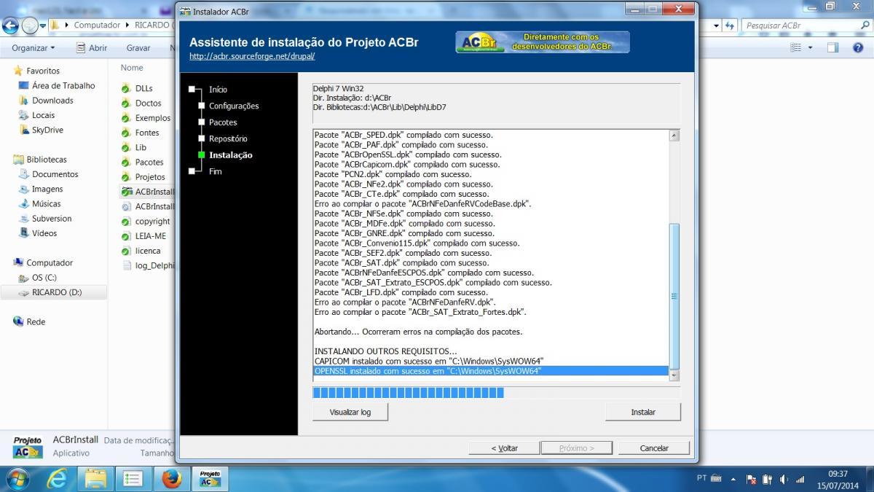Select the DLLs folder
This screenshot has width=874, height=492.
click(143, 88)
